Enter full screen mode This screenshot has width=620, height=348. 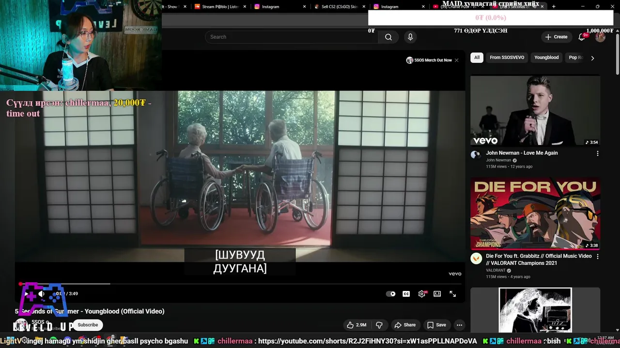click(452, 294)
